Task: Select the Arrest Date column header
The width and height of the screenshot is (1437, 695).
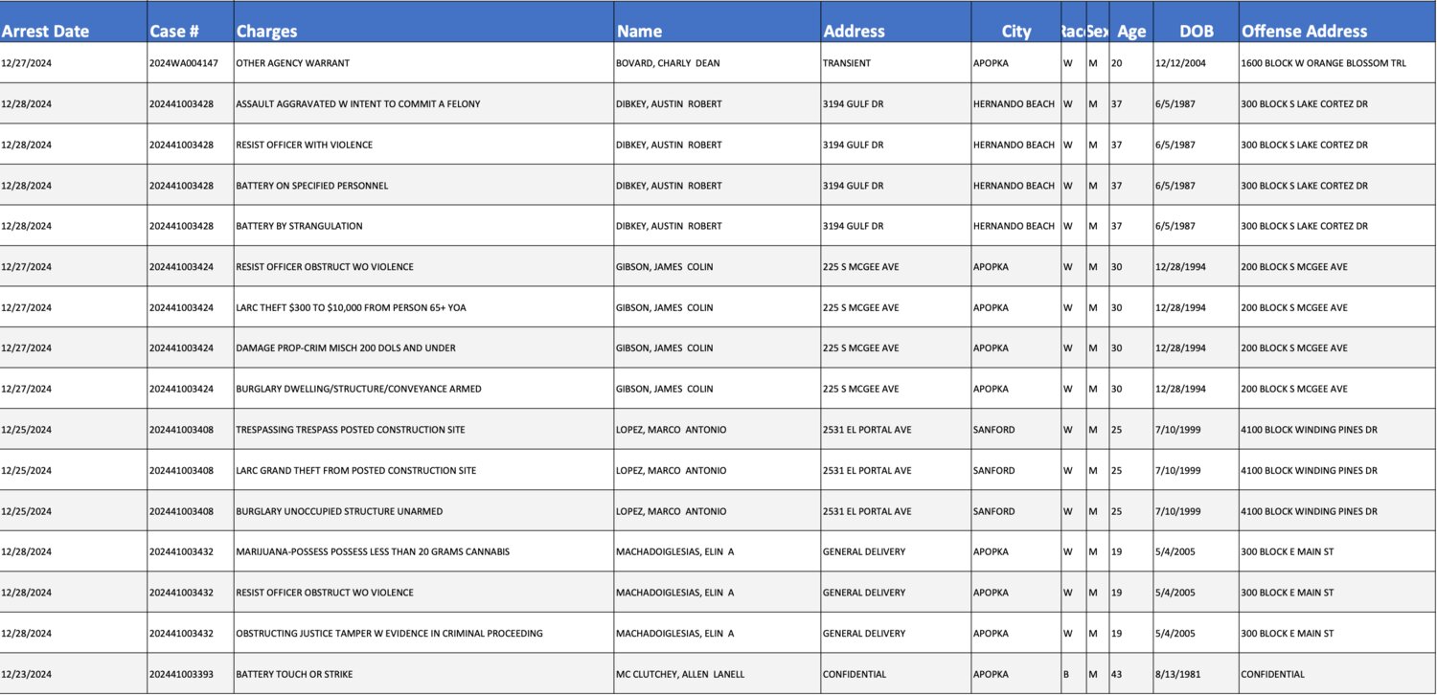Action: 74,22
